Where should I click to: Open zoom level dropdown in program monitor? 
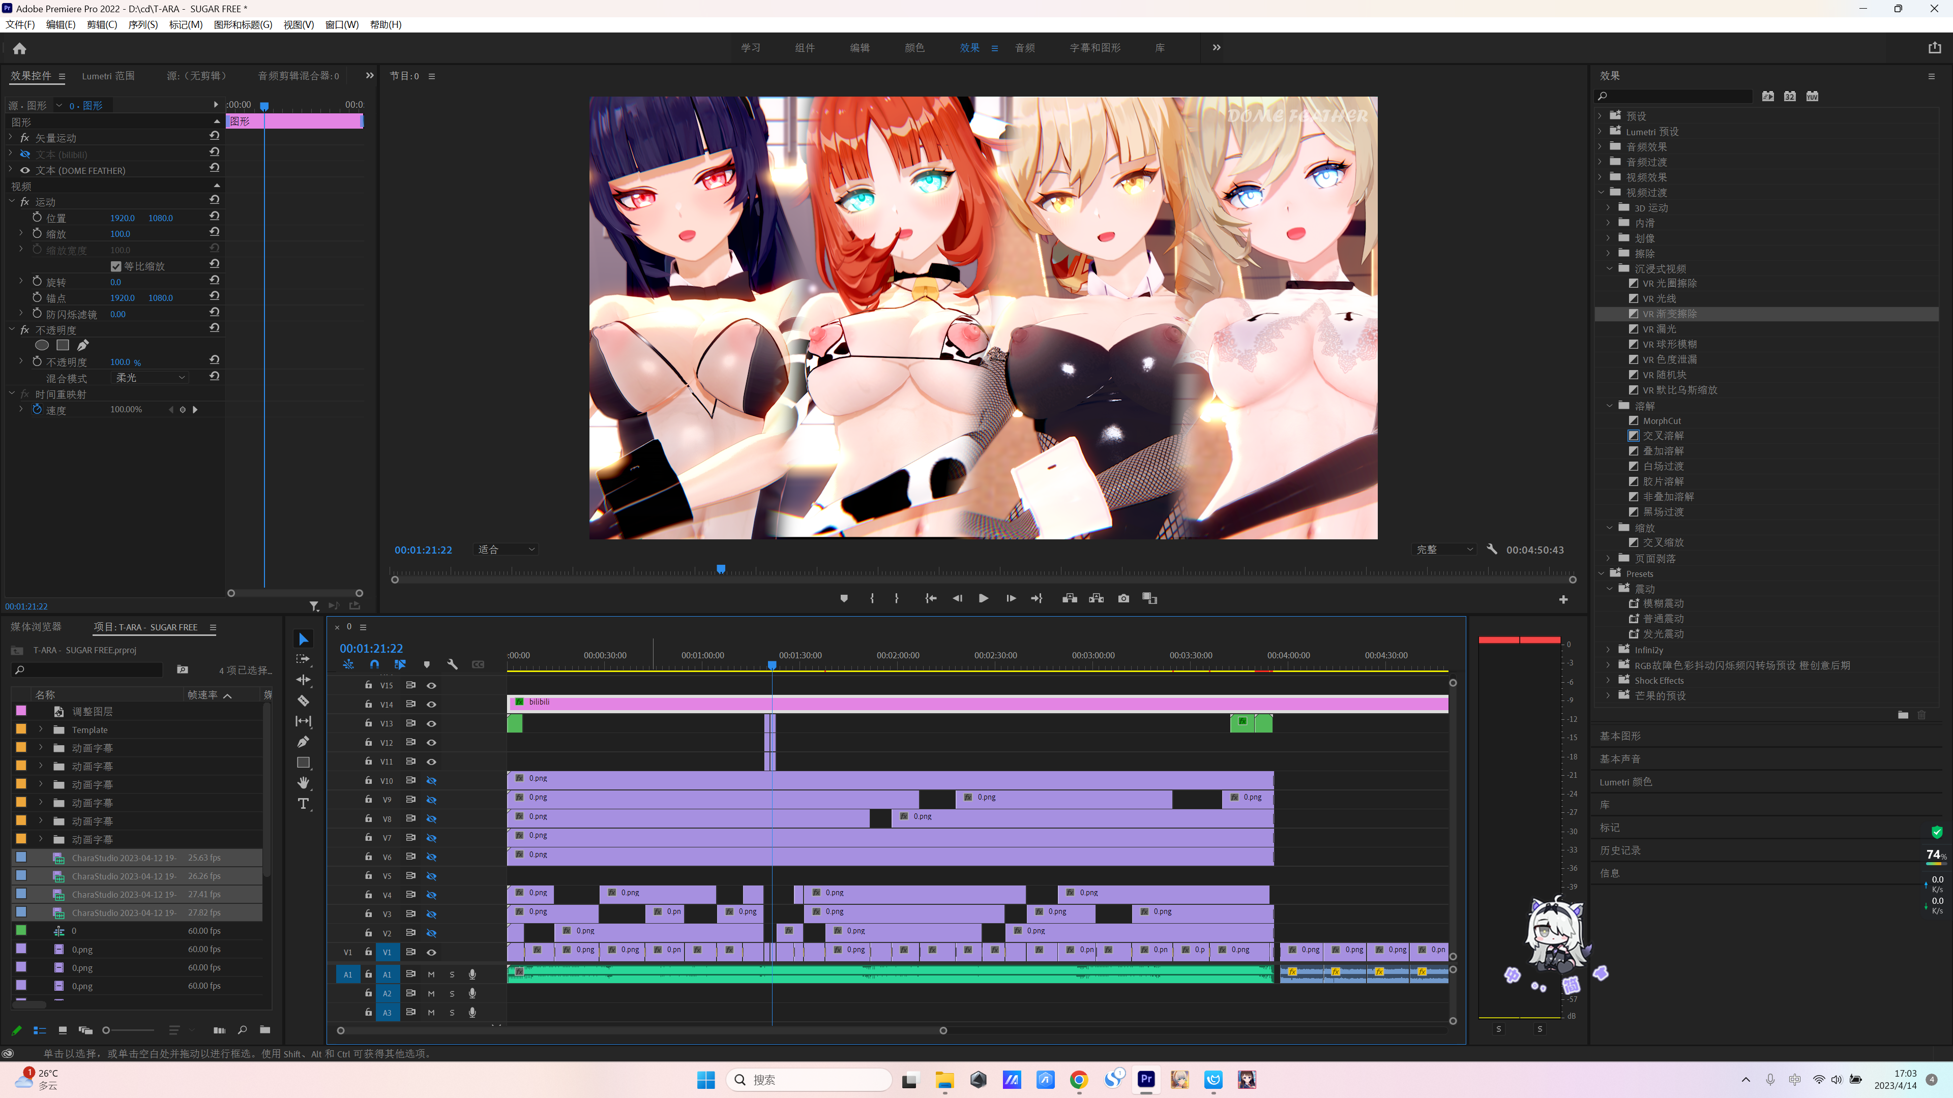506,550
